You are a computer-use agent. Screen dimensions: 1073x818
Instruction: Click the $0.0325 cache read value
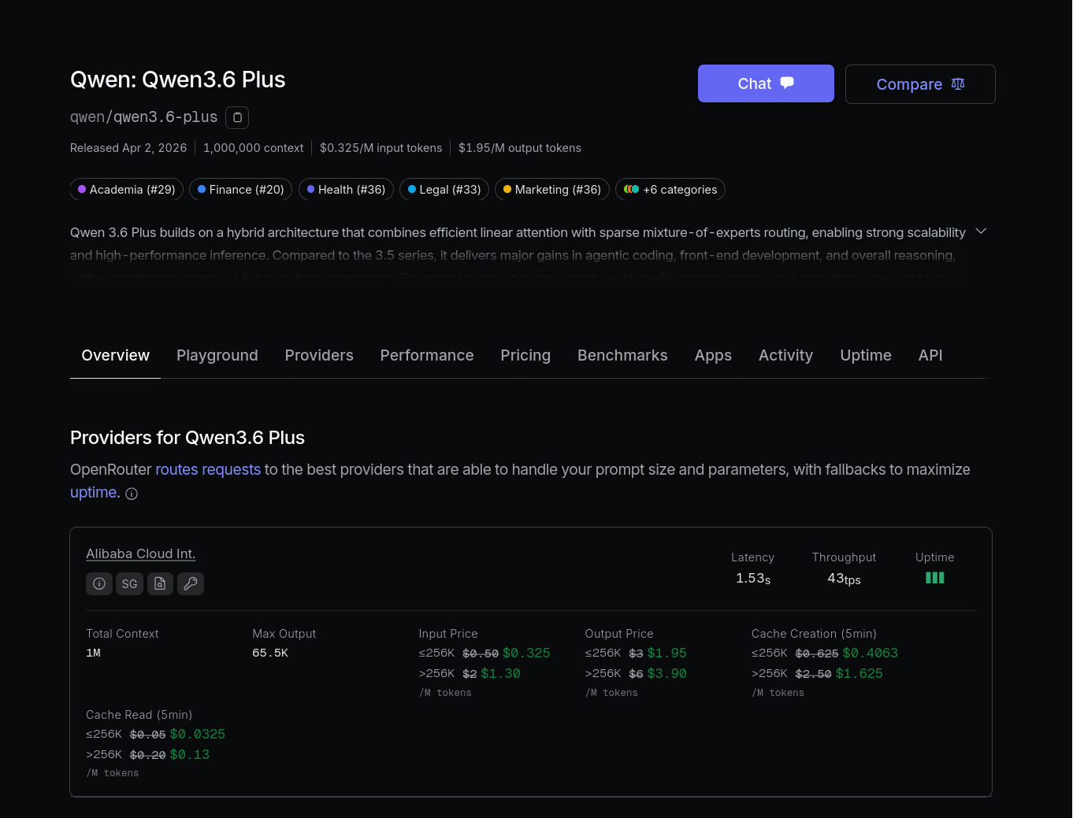tap(198, 734)
